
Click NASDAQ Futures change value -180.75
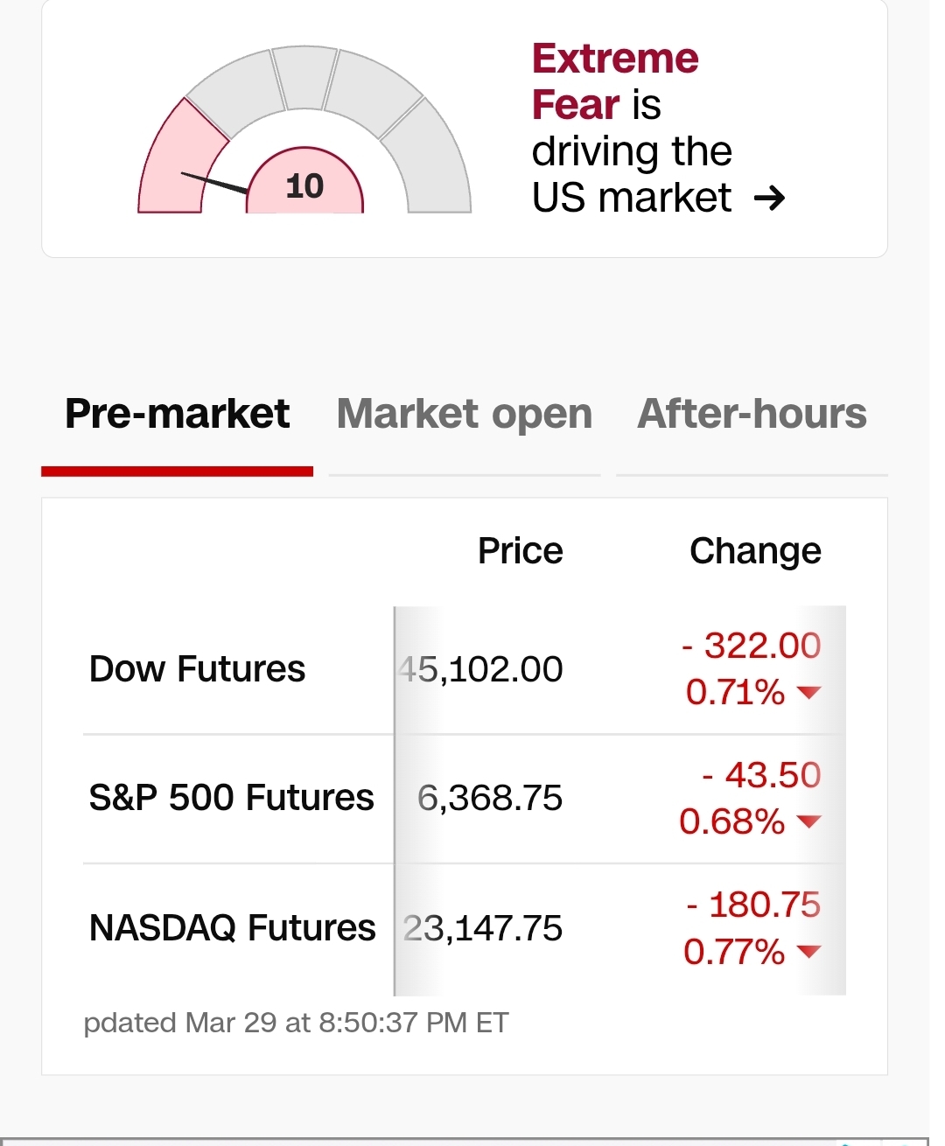753,905
